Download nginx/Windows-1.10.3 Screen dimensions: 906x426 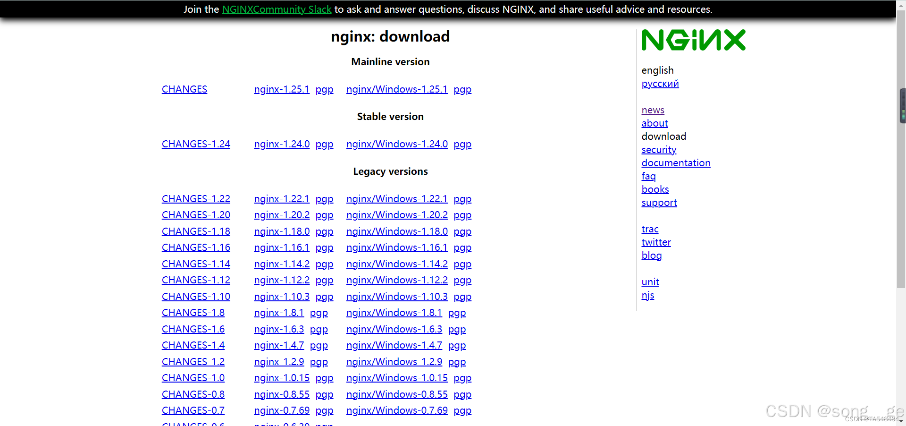pos(397,297)
